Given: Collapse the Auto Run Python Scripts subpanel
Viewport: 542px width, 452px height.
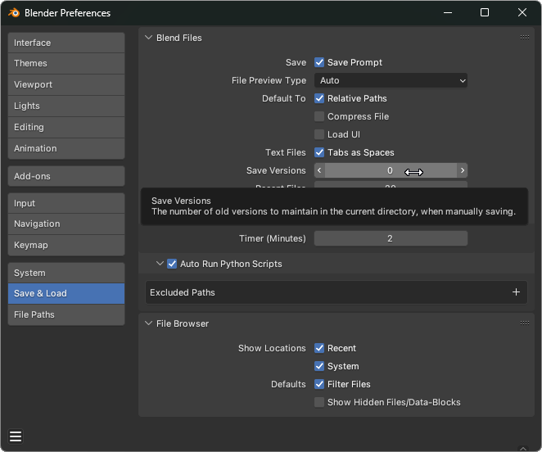Looking at the screenshot, I should tap(160, 264).
